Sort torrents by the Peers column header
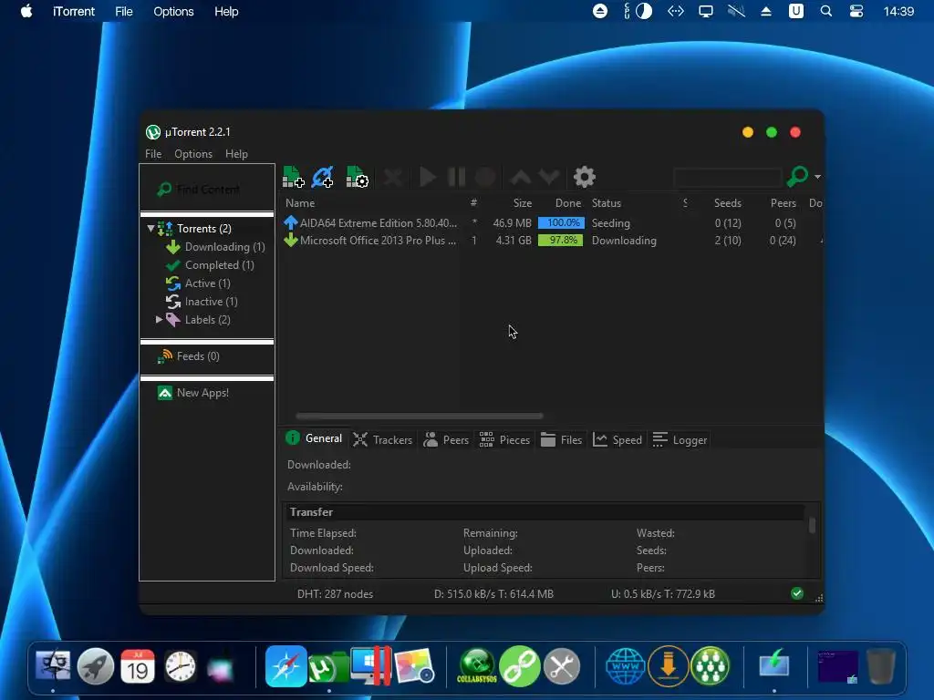Image resolution: width=934 pixels, height=700 pixels. [783, 203]
